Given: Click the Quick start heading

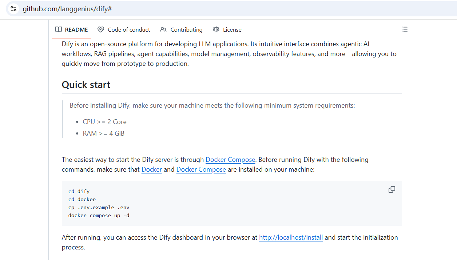Looking at the screenshot, I should [86, 85].
